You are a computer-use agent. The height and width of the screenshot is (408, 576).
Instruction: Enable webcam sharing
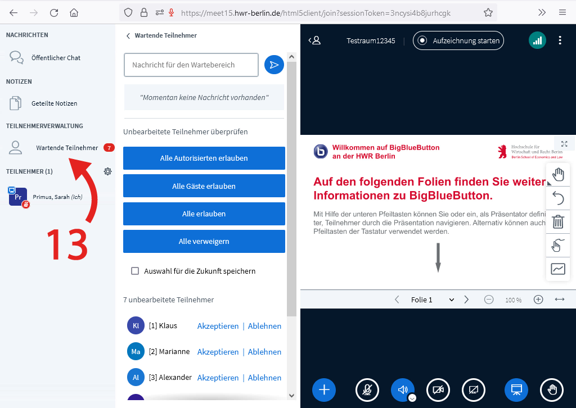pyautogui.click(x=438, y=389)
